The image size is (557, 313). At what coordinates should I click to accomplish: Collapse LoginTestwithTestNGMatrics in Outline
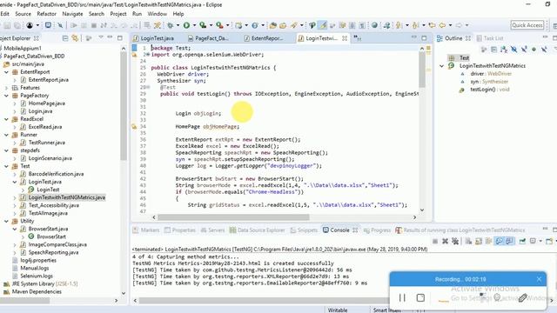pyautogui.click(x=441, y=66)
